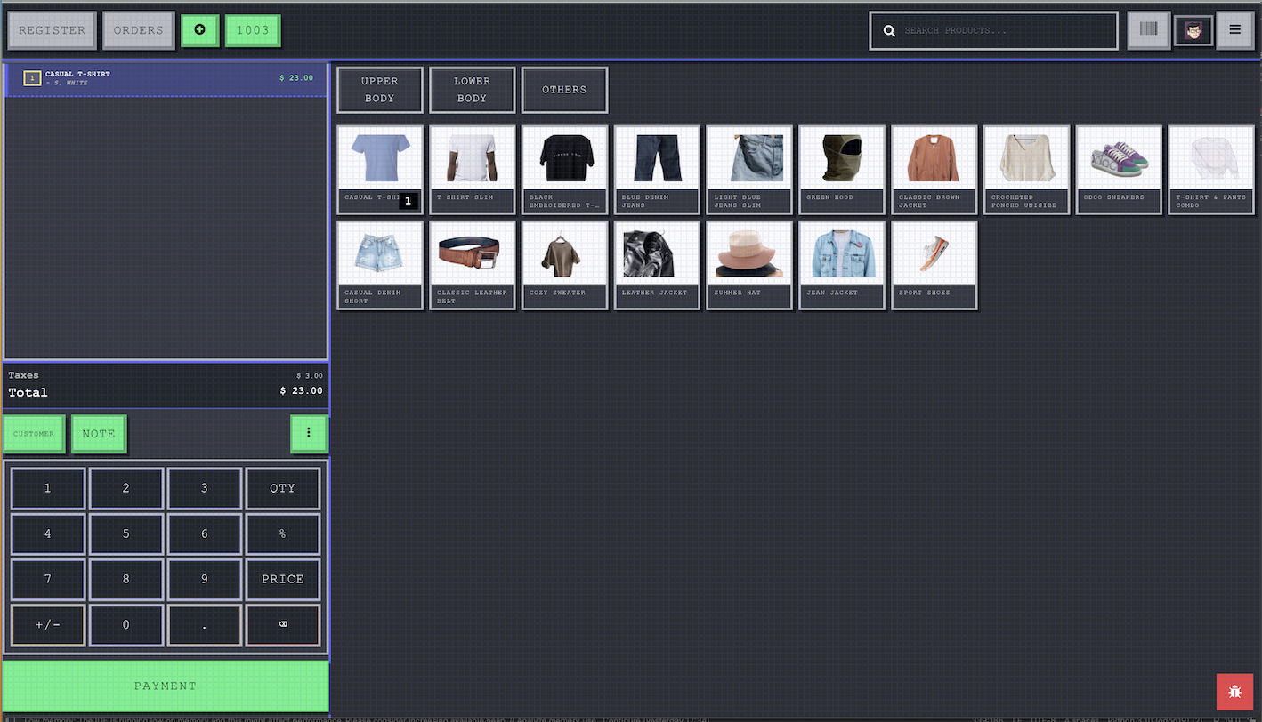Open the user avatar profile
Screen dimensions: 1262x722
point(1193,31)
